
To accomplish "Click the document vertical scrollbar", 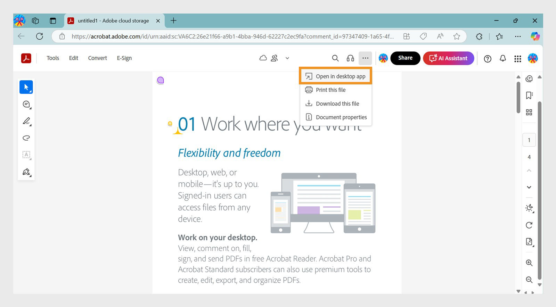I will 518,98.
